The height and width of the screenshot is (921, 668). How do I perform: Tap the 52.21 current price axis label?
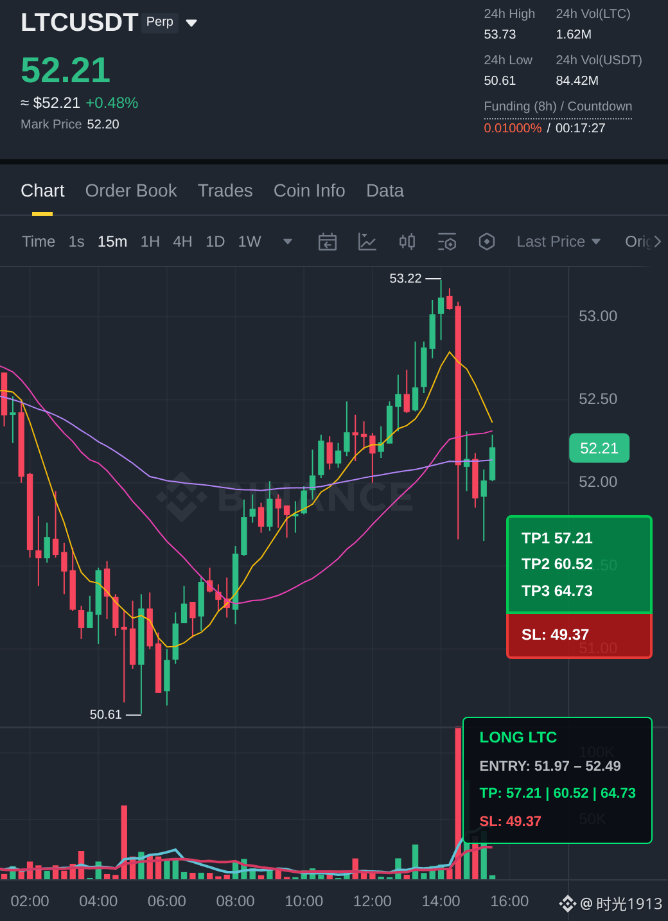[599, 448]
